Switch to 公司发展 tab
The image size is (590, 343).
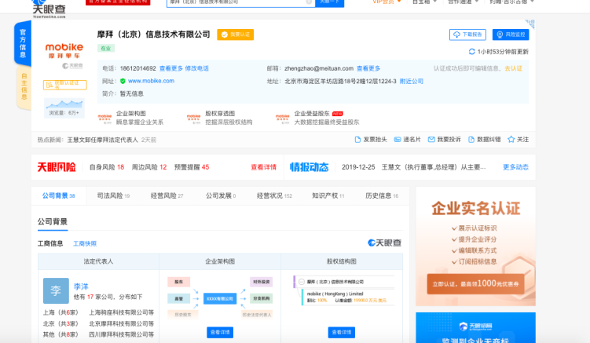point(221,195)
